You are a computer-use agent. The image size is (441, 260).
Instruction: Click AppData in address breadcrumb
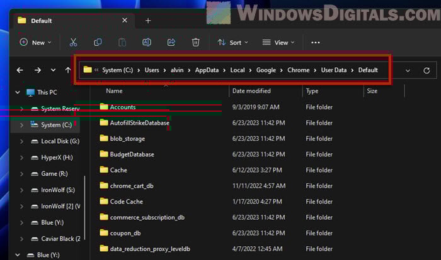[x=207, y=70]
